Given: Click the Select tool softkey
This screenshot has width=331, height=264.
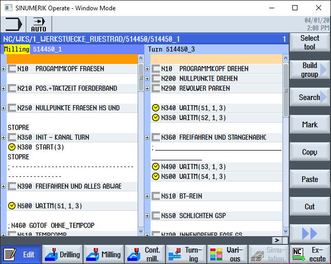Looking at the screenshot, I should click(310, 42).
